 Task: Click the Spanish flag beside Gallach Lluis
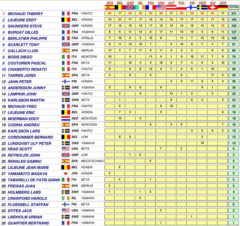[66, 51]
